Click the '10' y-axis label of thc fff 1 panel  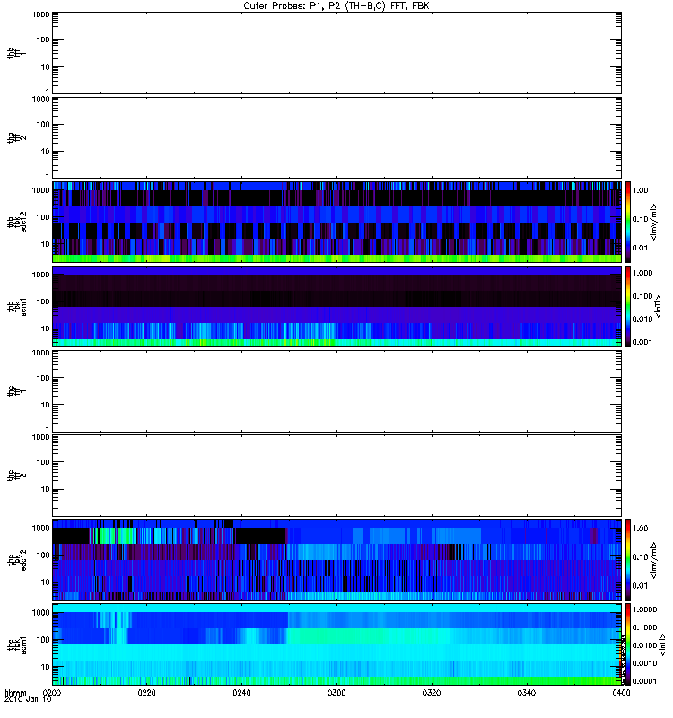tap(46, 405)
